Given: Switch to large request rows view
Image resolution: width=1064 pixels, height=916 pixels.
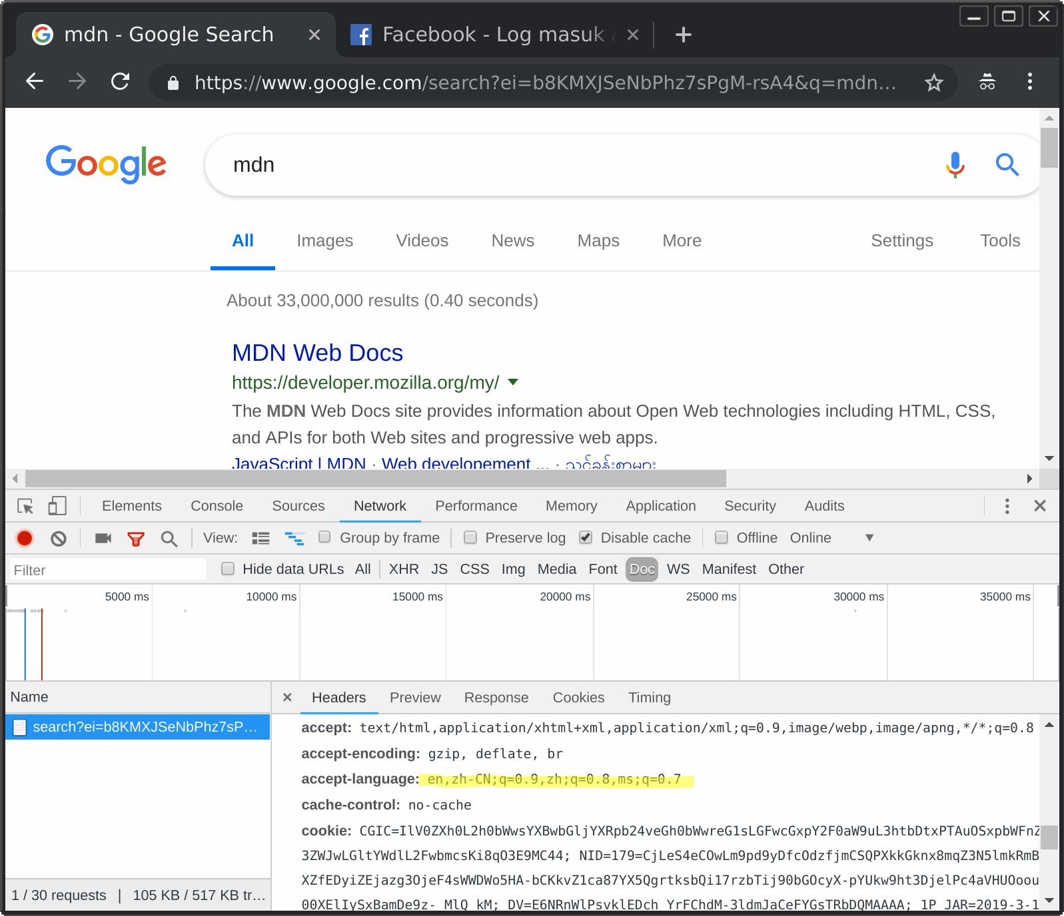Looking at the screenshot, I should [261, 538].
